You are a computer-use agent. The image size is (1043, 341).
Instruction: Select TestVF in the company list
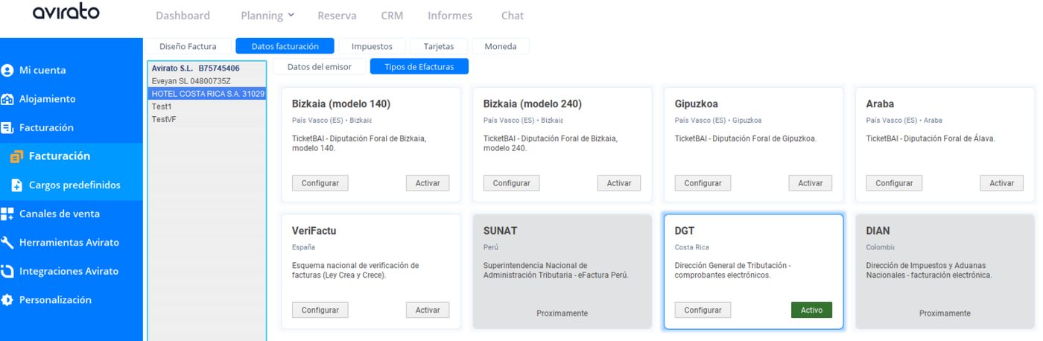click(x=206, y=119)
